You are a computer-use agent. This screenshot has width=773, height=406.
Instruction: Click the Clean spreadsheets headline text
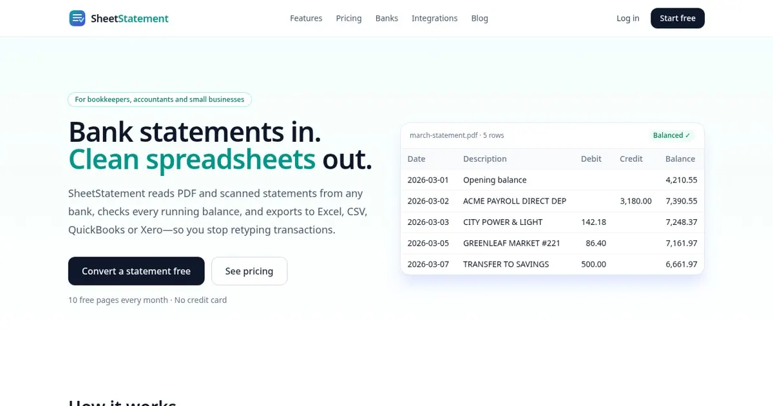pyautogui.click(x=192, y=160)
